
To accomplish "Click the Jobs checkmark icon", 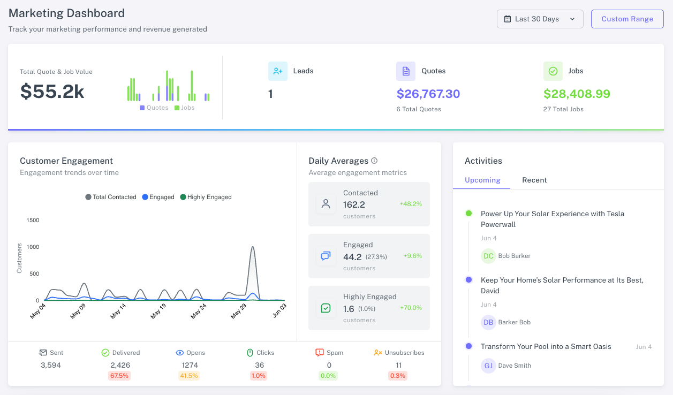I will pos(553,71).
